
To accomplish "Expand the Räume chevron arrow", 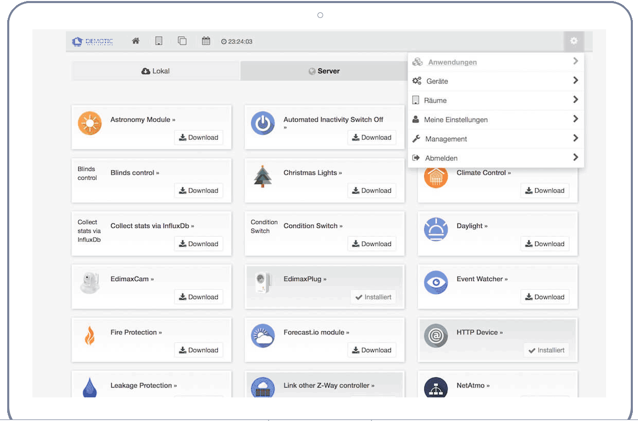I will (575, 100).
